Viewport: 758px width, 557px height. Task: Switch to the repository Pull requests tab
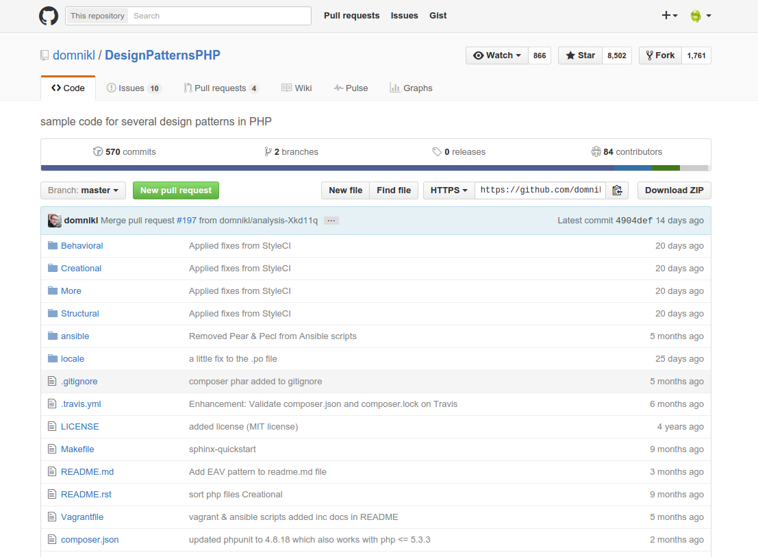[221, 88]
